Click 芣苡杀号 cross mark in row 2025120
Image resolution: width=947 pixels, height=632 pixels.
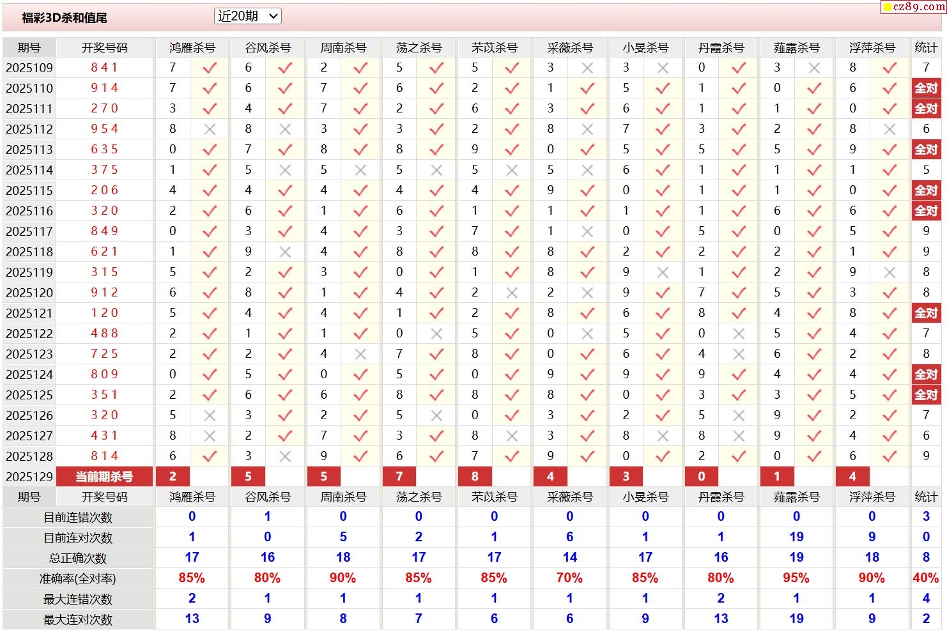512,293
